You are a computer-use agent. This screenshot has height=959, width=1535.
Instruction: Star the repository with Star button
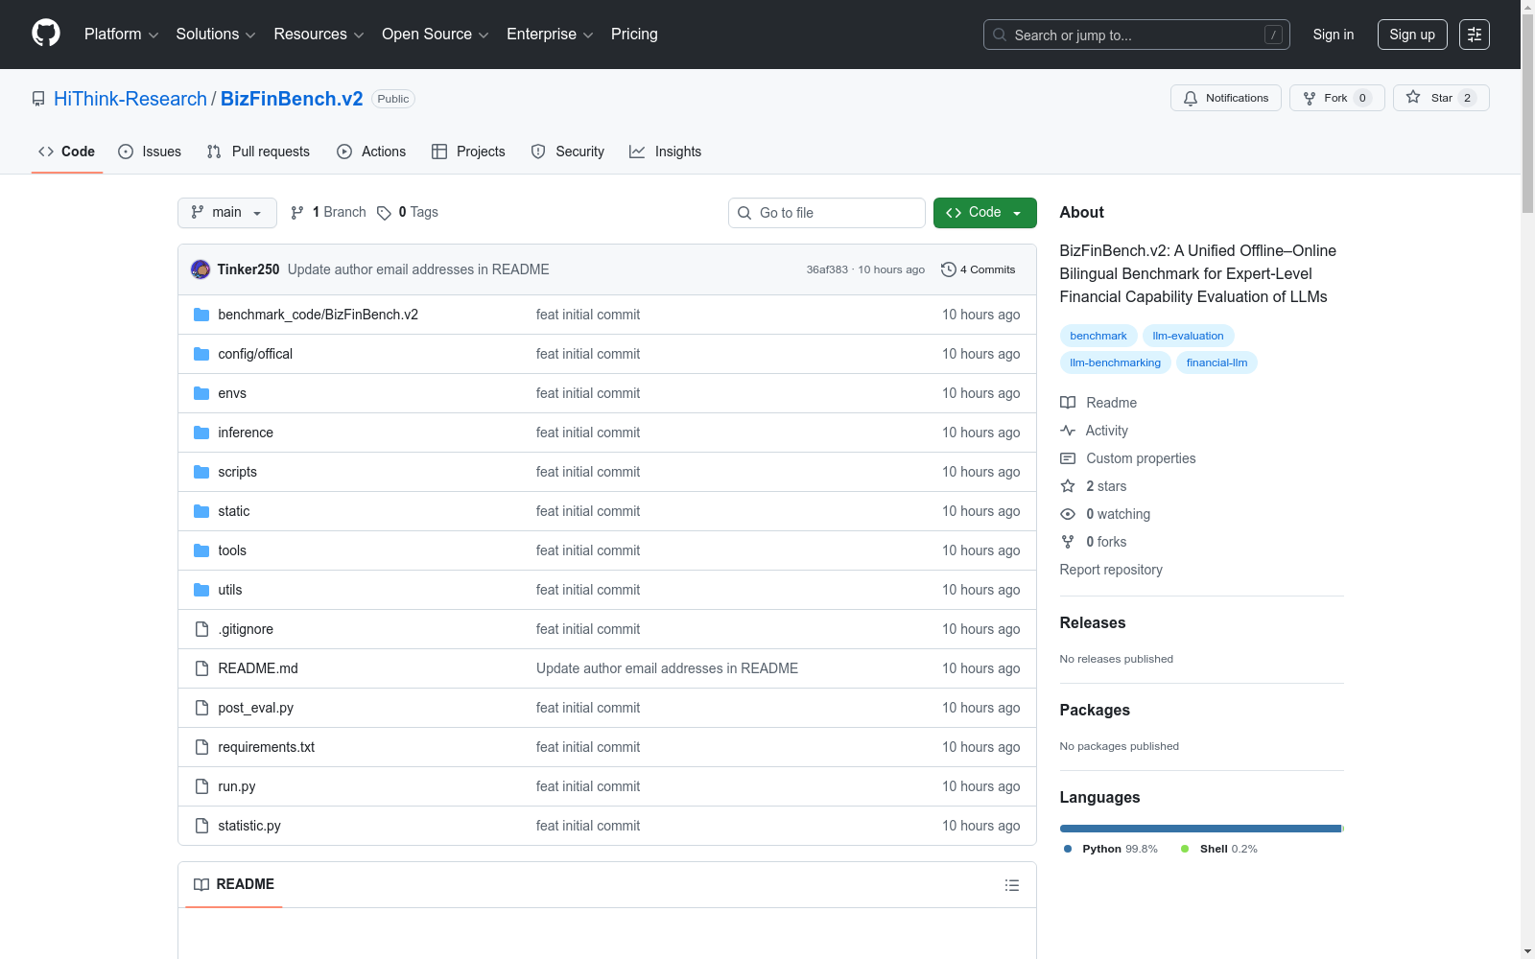1441,98
